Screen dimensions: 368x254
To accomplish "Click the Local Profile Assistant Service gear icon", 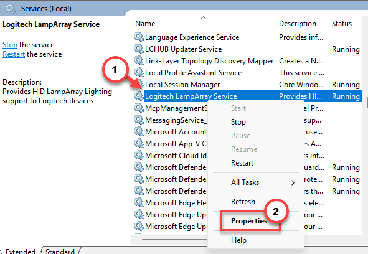I will point(138,72).
